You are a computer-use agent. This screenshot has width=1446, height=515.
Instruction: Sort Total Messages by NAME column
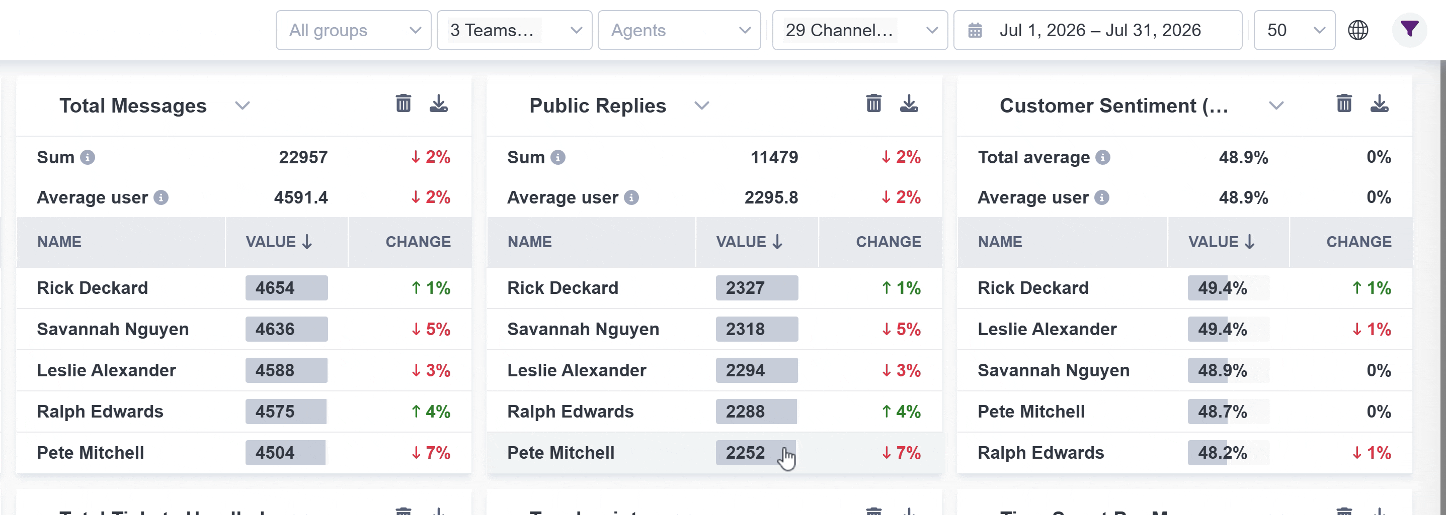pyautogui.click(x=121, y=242)
